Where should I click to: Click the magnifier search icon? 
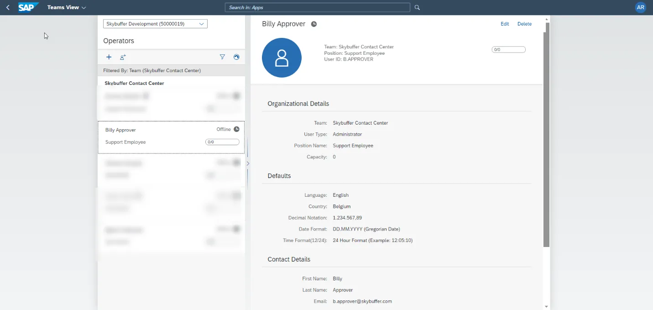[x=417, y=7]
